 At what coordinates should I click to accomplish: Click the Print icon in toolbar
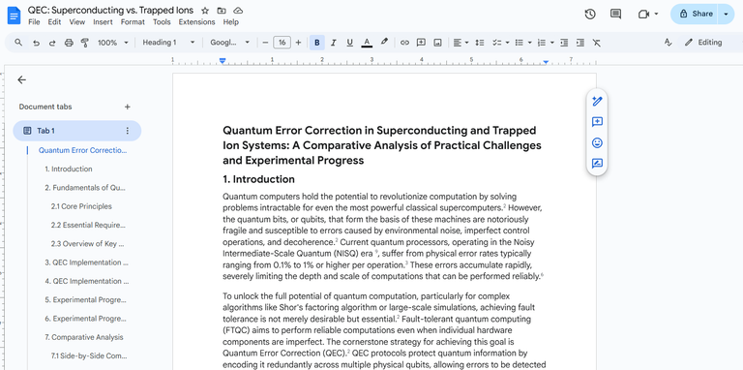[69, 43]
